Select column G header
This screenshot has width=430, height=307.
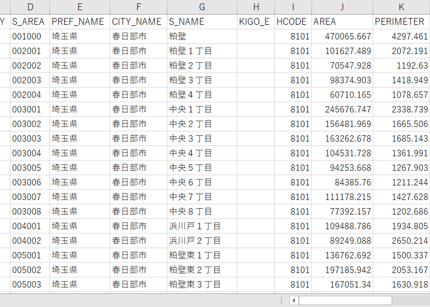click(202, 7)
